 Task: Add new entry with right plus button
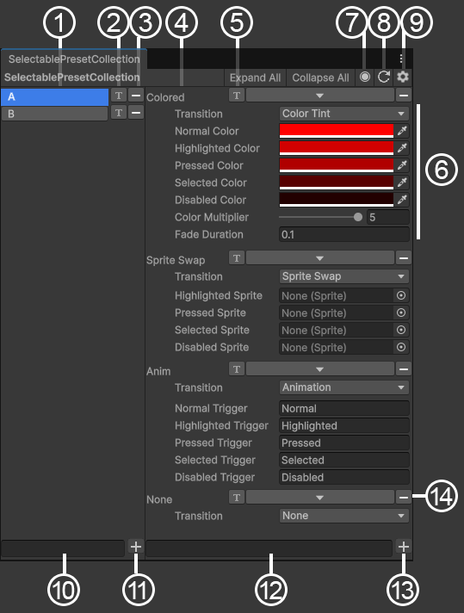[404, 547]
